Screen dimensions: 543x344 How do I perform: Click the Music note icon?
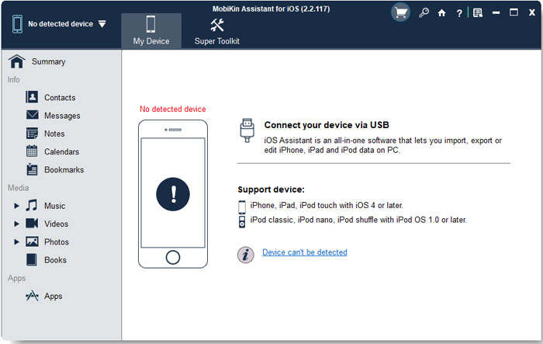point(32,205)
